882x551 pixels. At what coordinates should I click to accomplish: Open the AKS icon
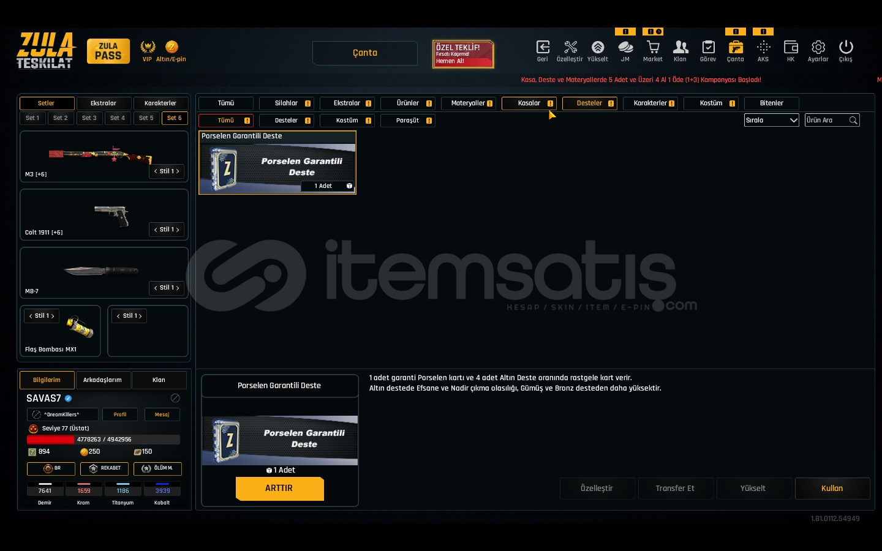pyautogui.click(x=763, y=47)
